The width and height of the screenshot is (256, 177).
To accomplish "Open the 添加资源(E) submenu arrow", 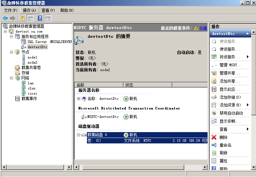I will pos(248,105).
